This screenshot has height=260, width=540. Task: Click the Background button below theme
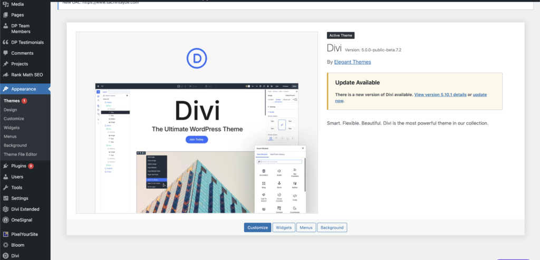point(332,228)
